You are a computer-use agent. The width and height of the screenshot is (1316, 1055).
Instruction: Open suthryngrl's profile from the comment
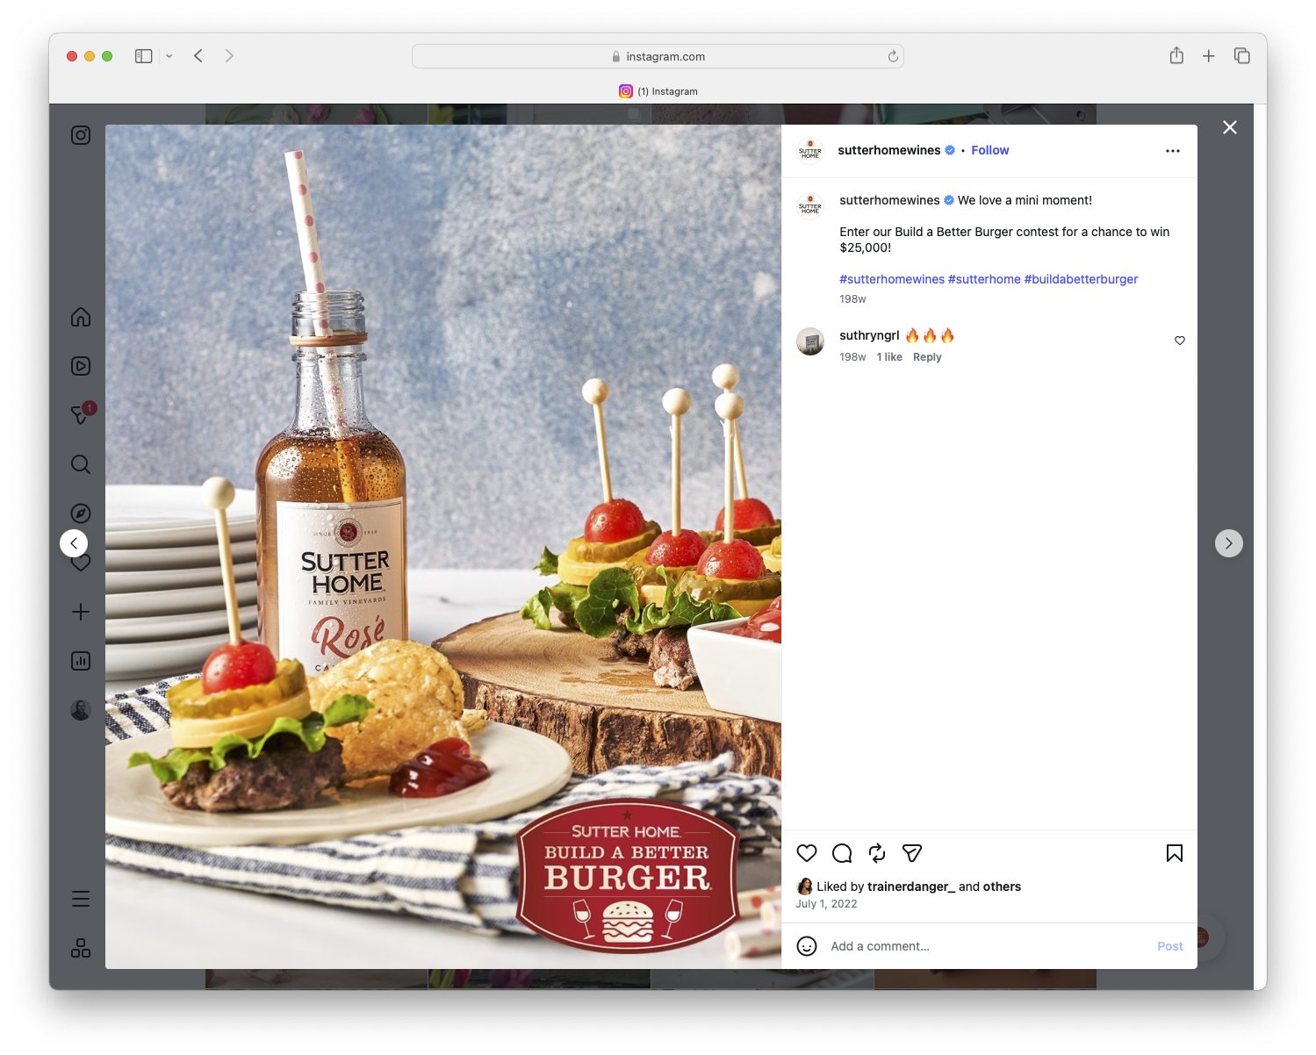pos(869,335)
